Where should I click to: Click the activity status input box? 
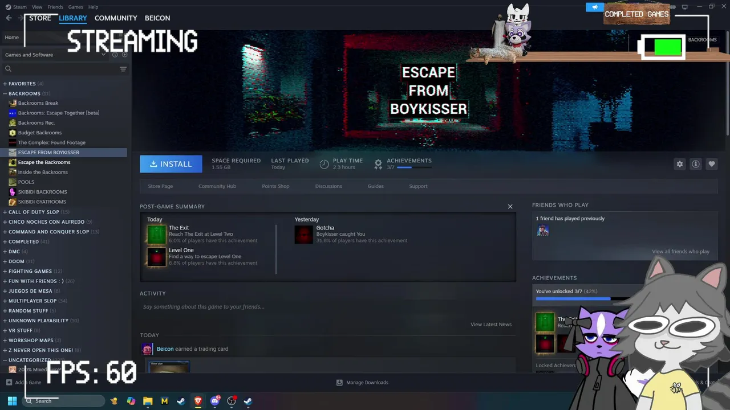point(327,307)
